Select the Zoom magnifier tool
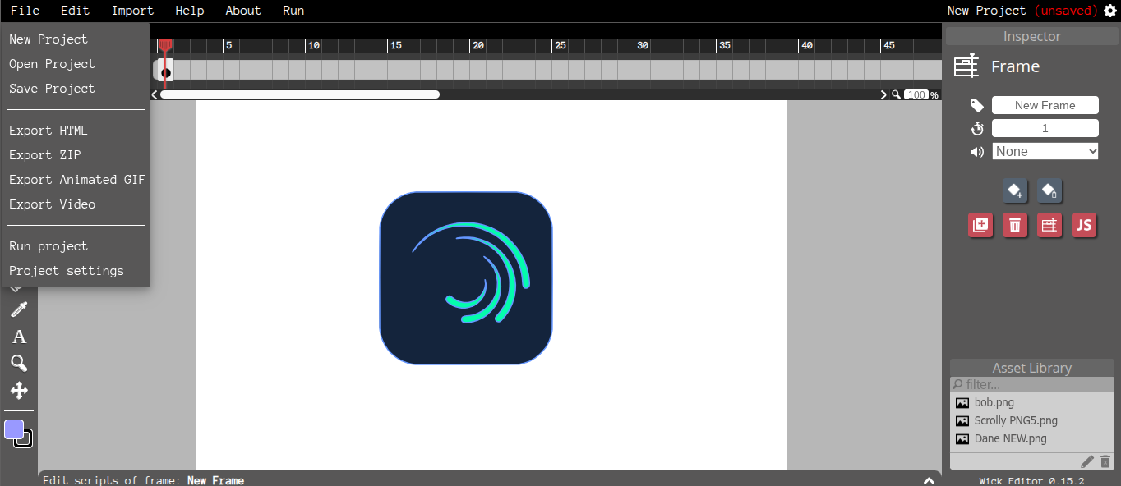1121x486 pixels. [19, 364]
